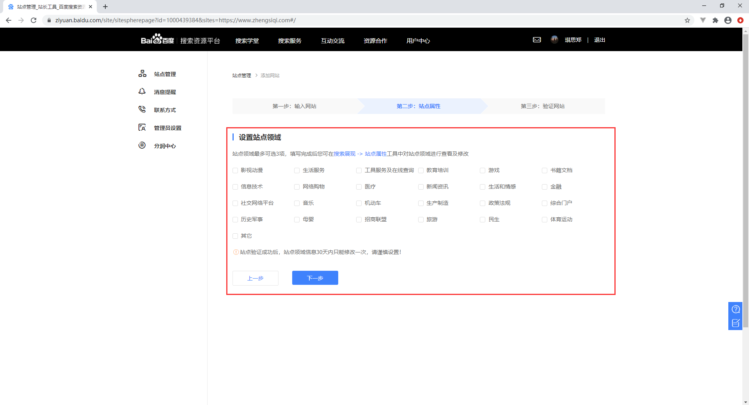Image resolution: width=749 pixels, height=405 pixels.
Task: Open a new browser tab
Action: [x=105, y=7]
